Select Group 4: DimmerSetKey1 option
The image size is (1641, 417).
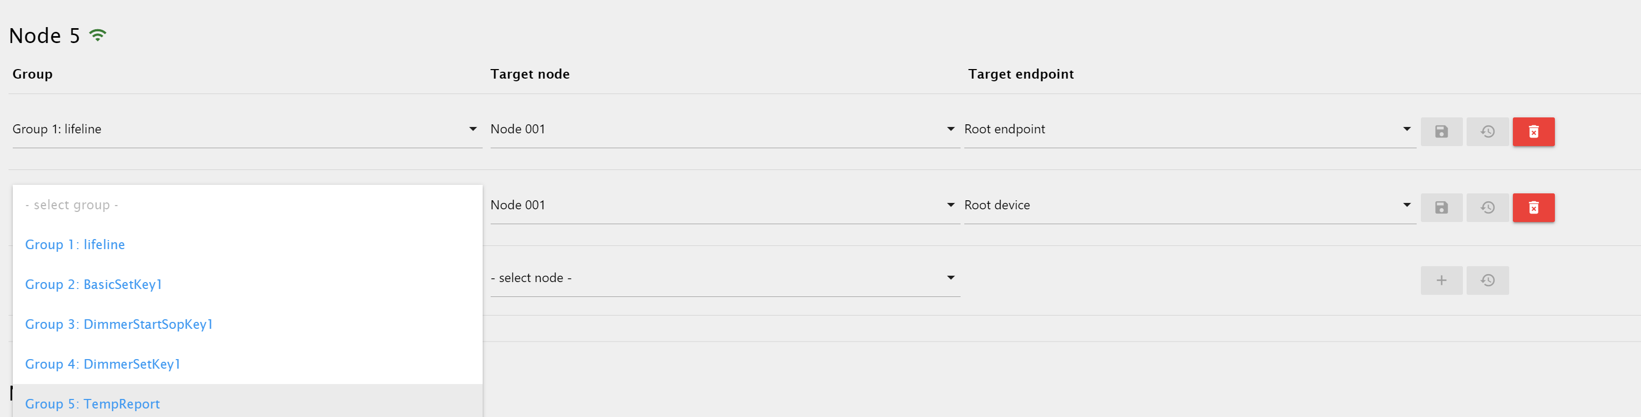103,364
